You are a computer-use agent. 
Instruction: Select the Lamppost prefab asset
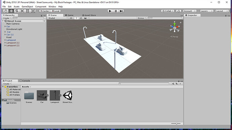55,95
